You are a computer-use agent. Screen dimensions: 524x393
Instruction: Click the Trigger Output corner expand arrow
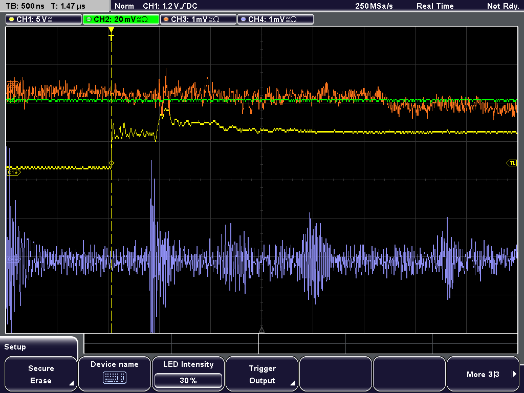click(x=292, y=383)
